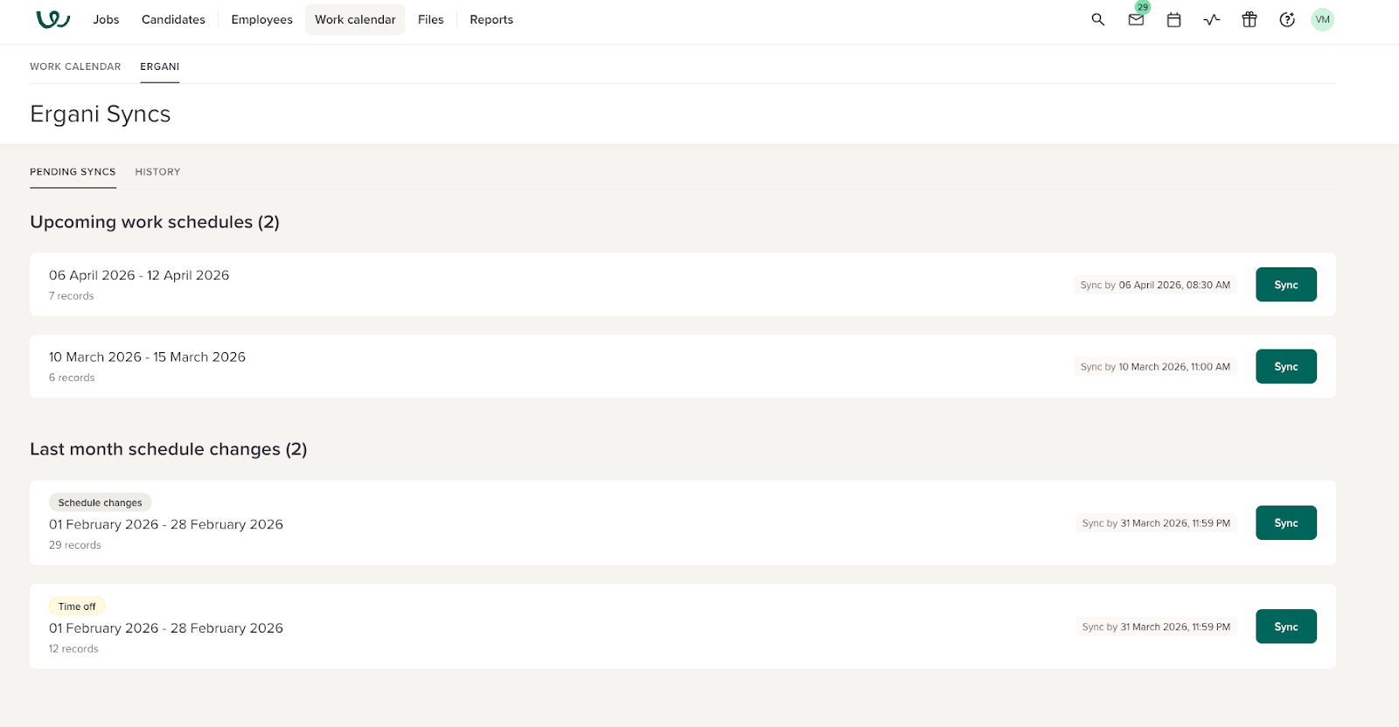Viewport: 1399px width, 727px height.
Task: Switch to the Work Calendar sub-tab
Action: pyautogui.click(x=75, y=66)
